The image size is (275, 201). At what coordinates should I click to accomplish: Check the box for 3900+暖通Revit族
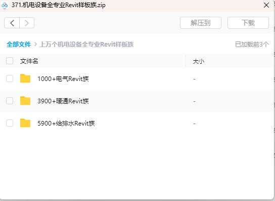10,101
